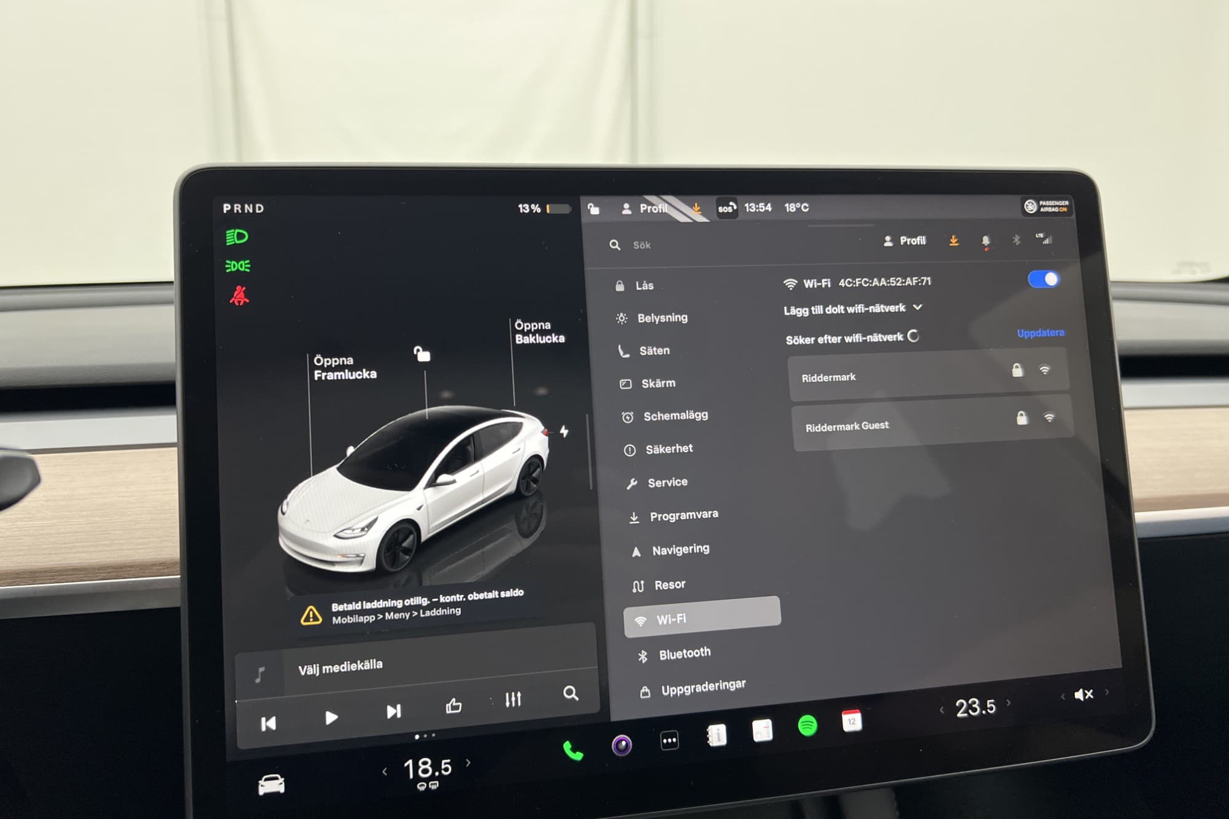Open the Resor settings menu

tap(658, 585)
